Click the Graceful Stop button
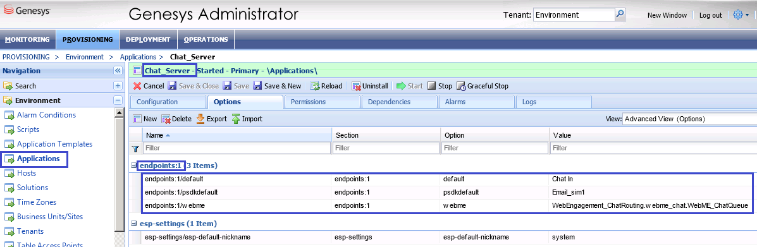Screen dimensions: 757x247 (x=483, y=86)
